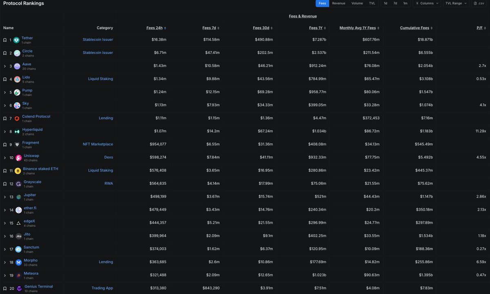
Task: Open the Dexs category link
Action: coord(109,157)
